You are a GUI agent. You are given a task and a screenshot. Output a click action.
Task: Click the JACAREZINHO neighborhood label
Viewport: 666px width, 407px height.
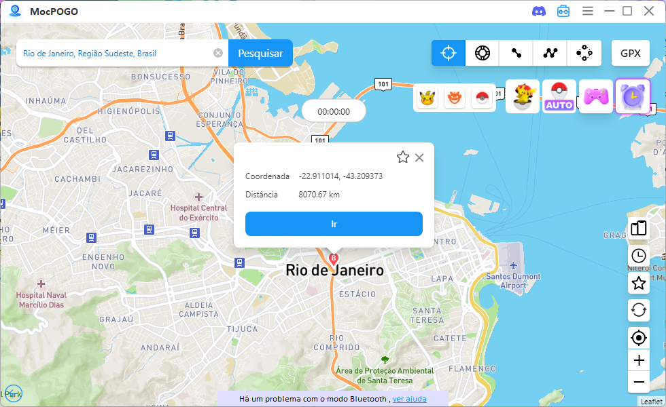[x=143, y=169]
